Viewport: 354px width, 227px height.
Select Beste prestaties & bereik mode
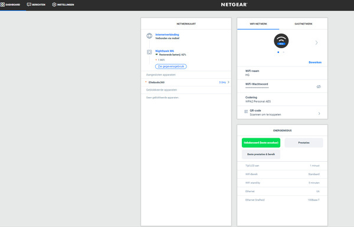261,154
